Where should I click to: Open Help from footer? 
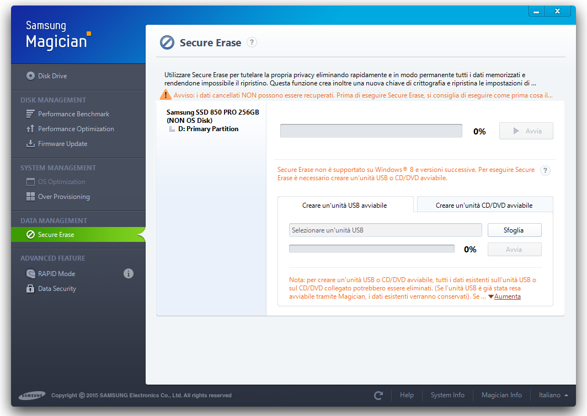(407, 395)
